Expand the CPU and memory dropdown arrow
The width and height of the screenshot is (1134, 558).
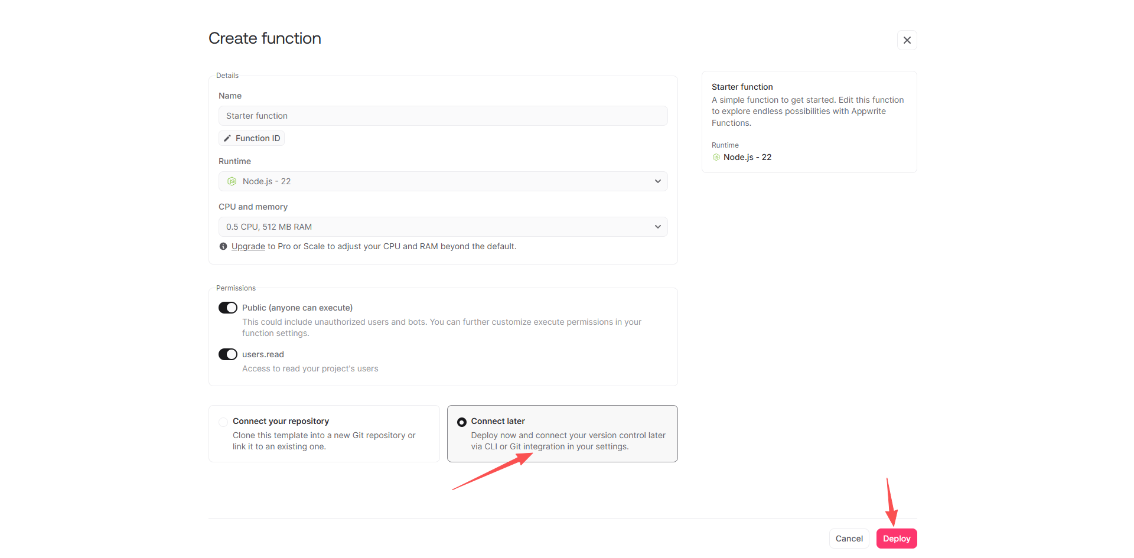coord(657,227)
